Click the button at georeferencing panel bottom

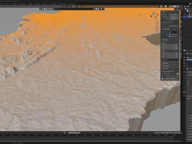tap(170, 79)
